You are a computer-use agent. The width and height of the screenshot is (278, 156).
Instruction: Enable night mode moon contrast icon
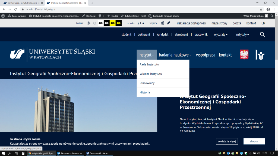click(95, 23)
